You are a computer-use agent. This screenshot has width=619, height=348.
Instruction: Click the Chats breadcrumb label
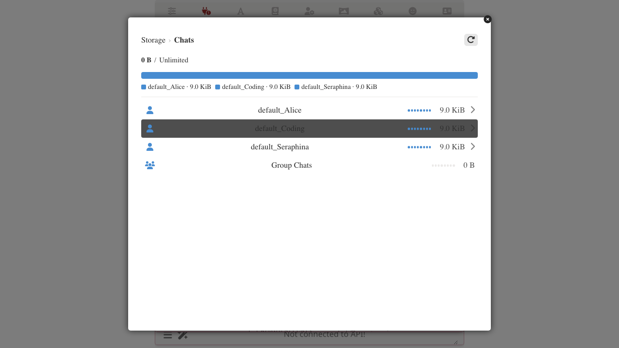click(184, 40)
